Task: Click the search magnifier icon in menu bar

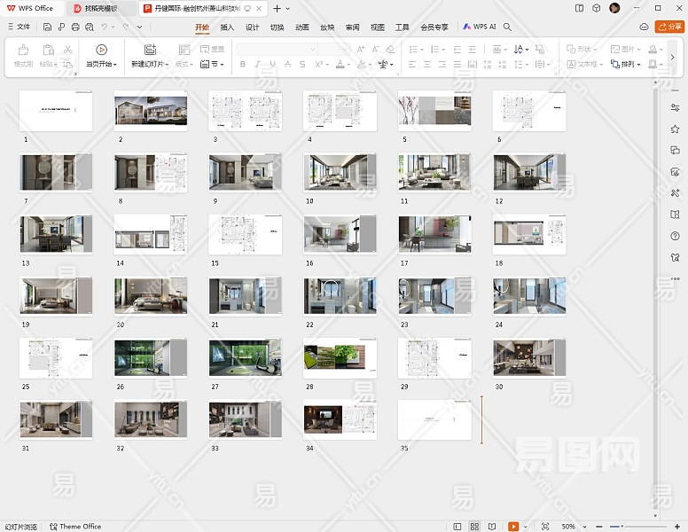Action: [x=507, y=27]
